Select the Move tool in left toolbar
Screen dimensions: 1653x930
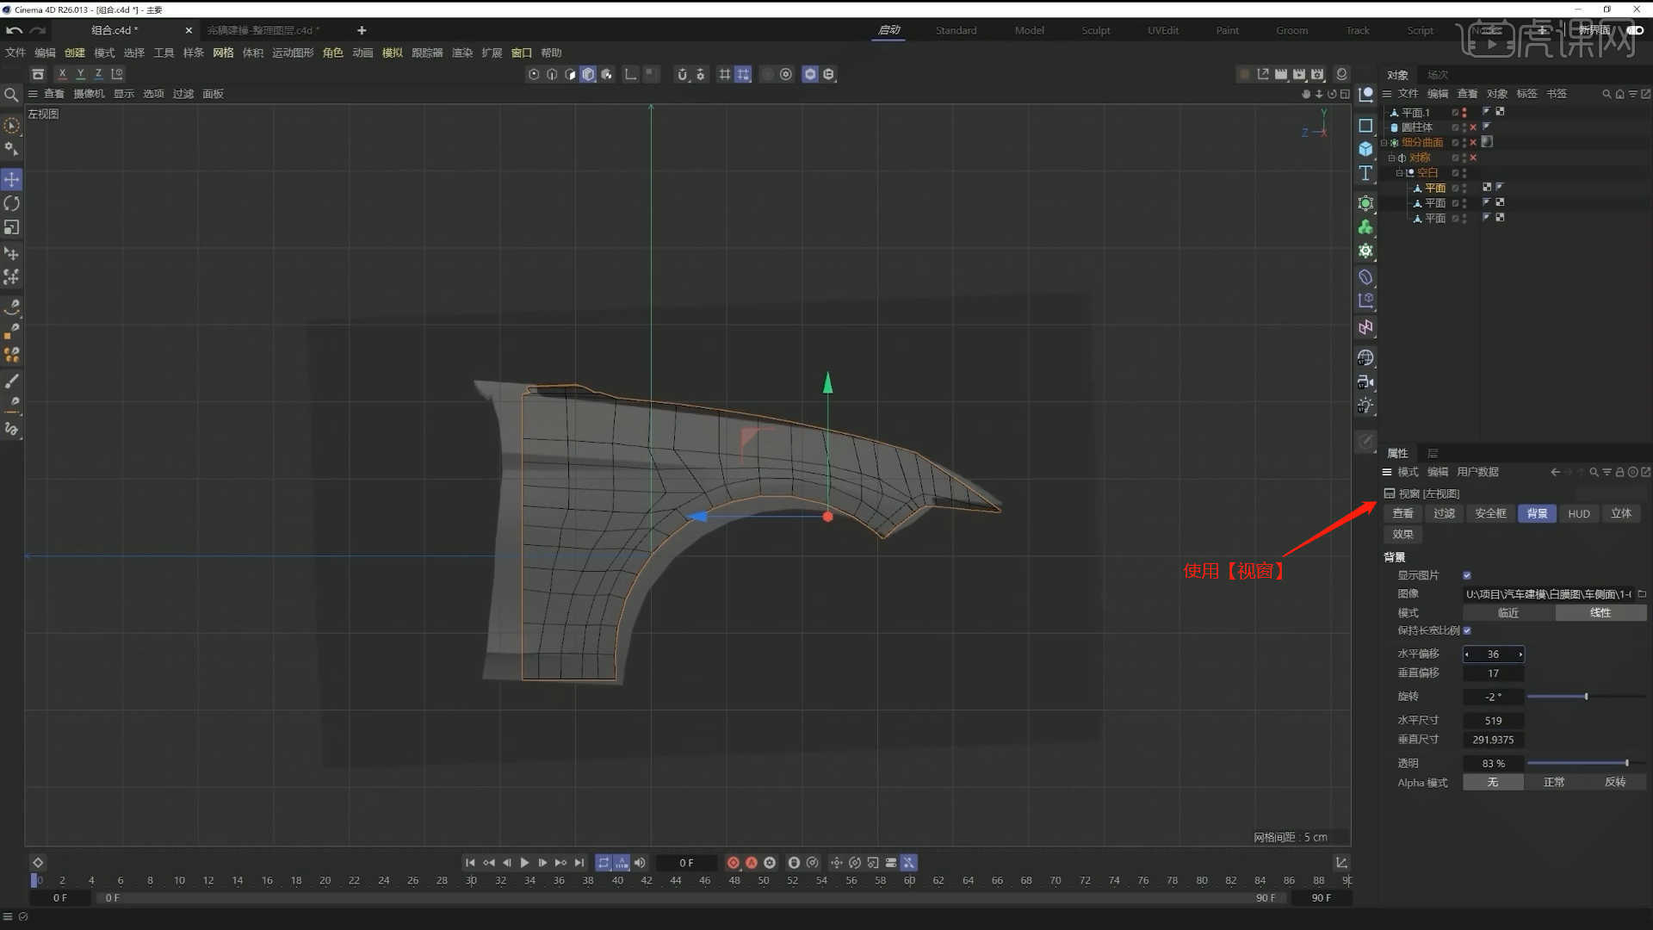point(11,179)
